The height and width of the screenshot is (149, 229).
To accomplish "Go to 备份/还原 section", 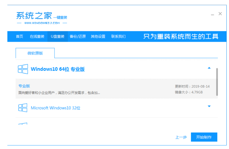I will (x=78, y=37).
